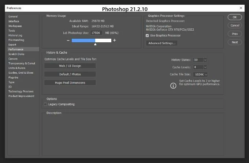Apply Default / Photos cache preset
Viewport: 249px width, 163px height.
tap(70, 74)
